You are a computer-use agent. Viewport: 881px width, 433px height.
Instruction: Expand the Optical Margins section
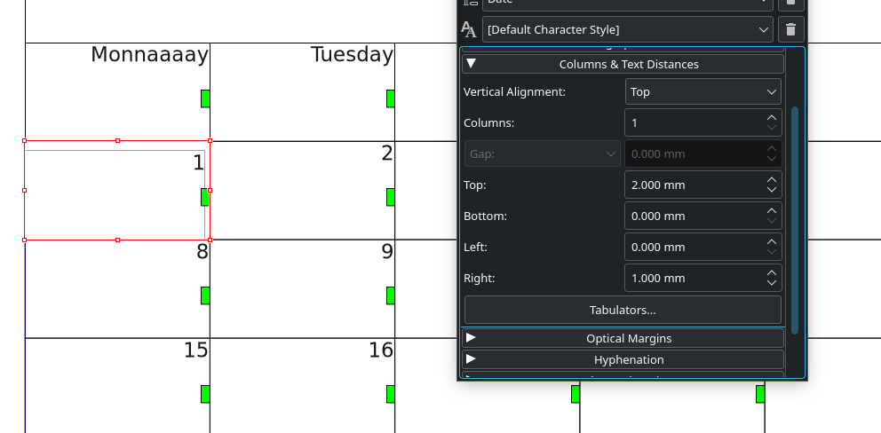[x=622, y=338]
